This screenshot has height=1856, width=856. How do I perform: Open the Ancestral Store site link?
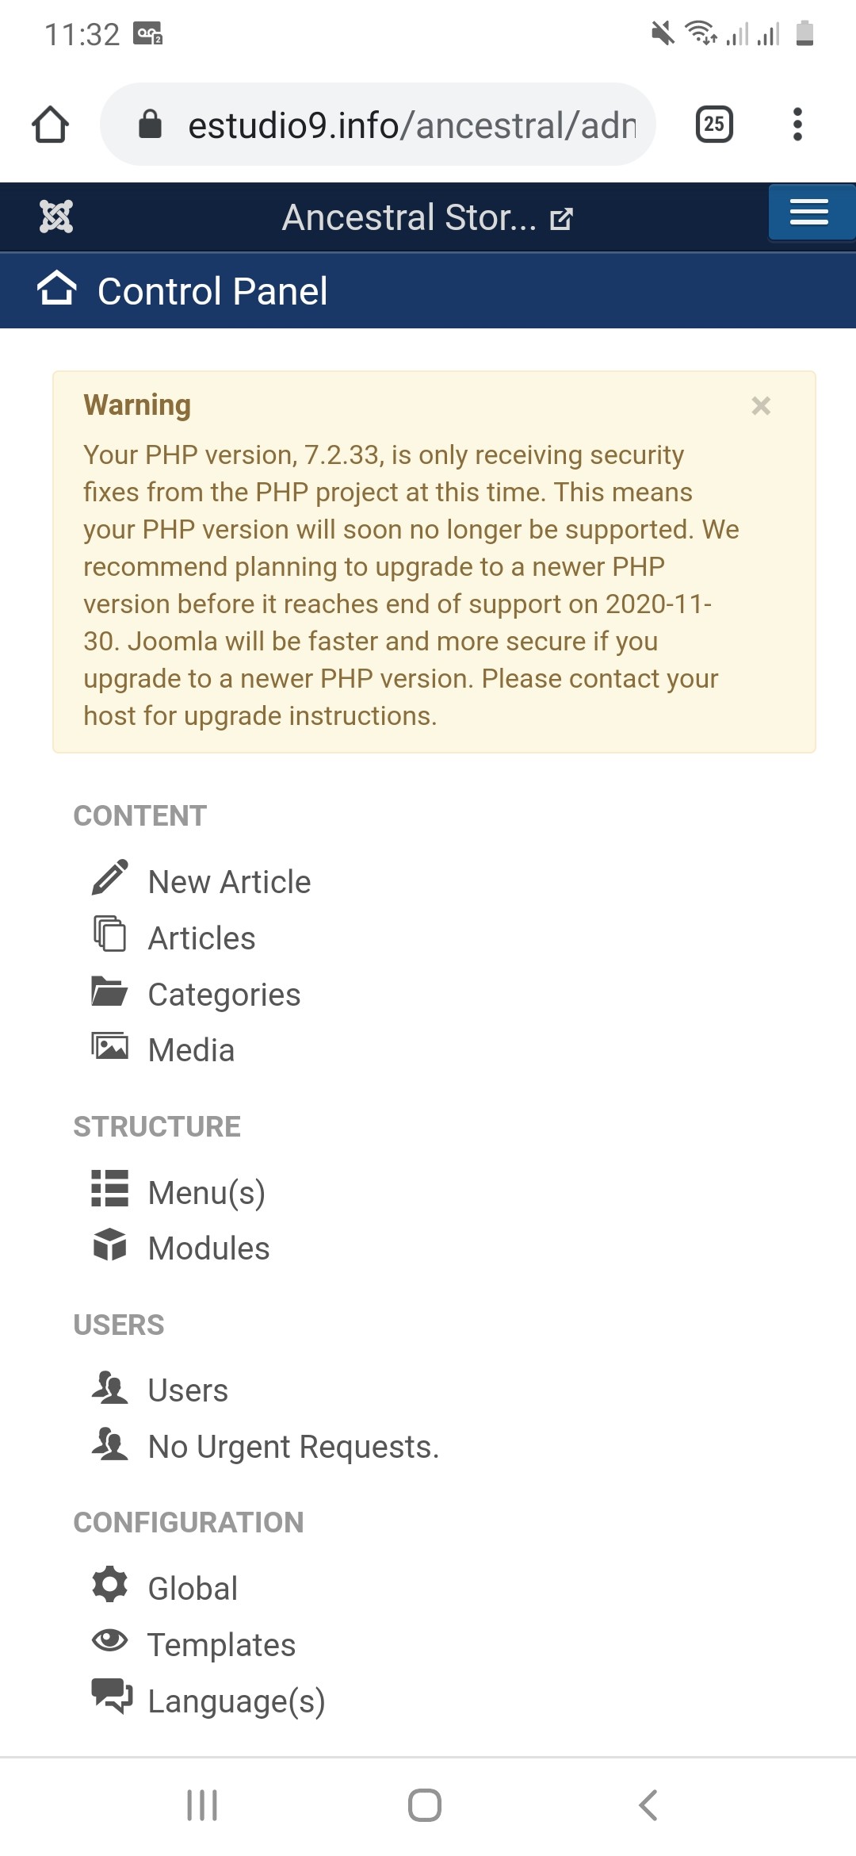click(x=426, y=217)
